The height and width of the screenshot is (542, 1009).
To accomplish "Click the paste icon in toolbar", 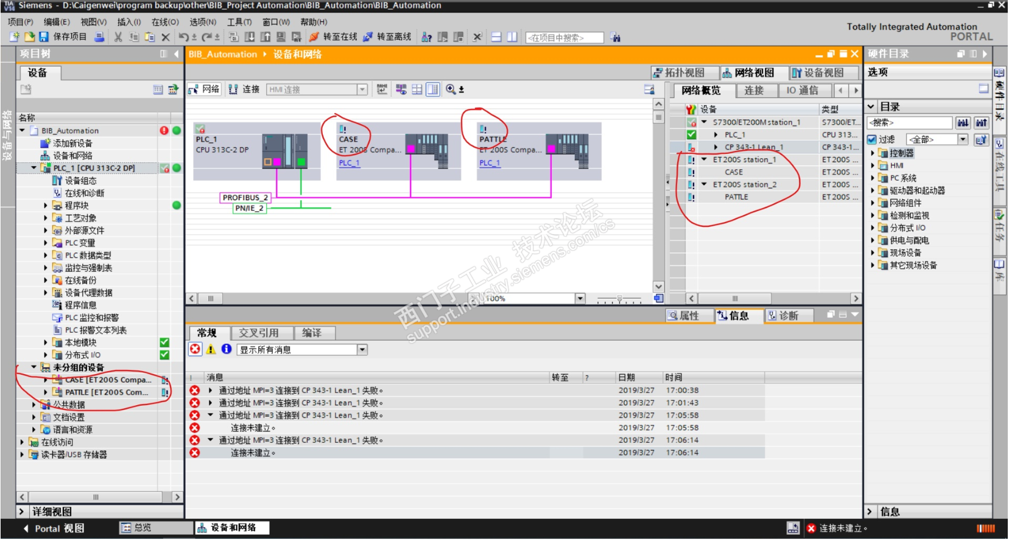I will pyautogui.click(x=150, y=37).
